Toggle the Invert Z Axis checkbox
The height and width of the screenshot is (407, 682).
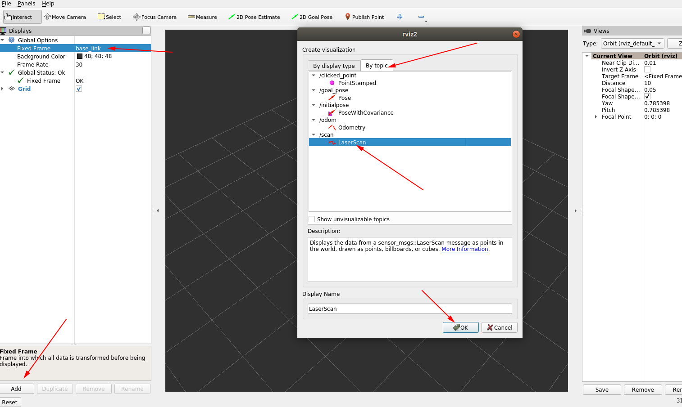[647, 69]
